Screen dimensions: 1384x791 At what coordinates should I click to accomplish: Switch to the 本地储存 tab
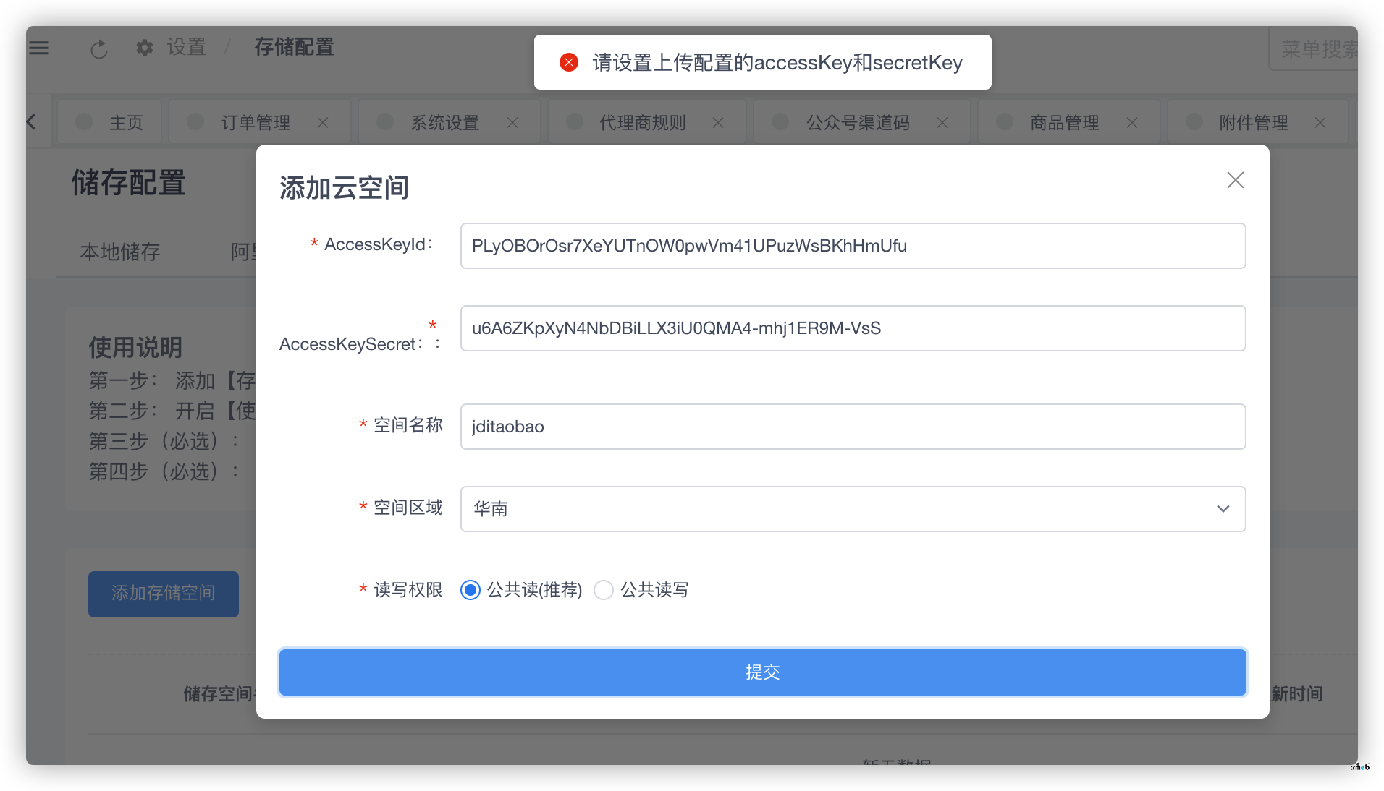[x=120, y=252]
